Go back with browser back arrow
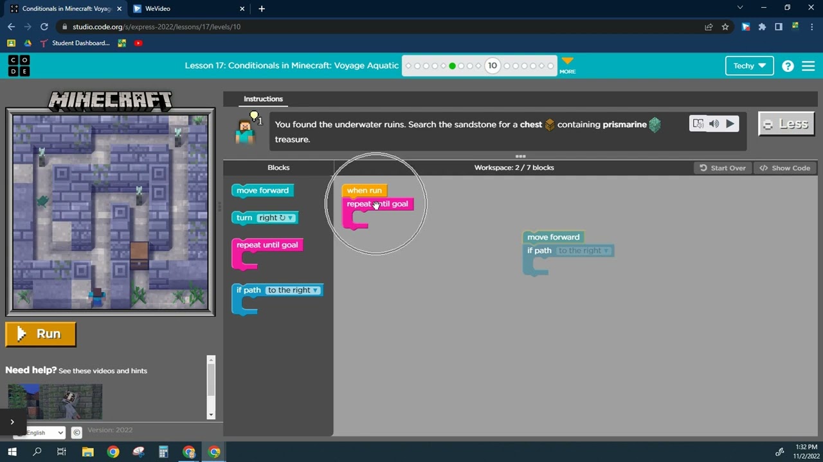823x462 pixels. click(11, 27)
